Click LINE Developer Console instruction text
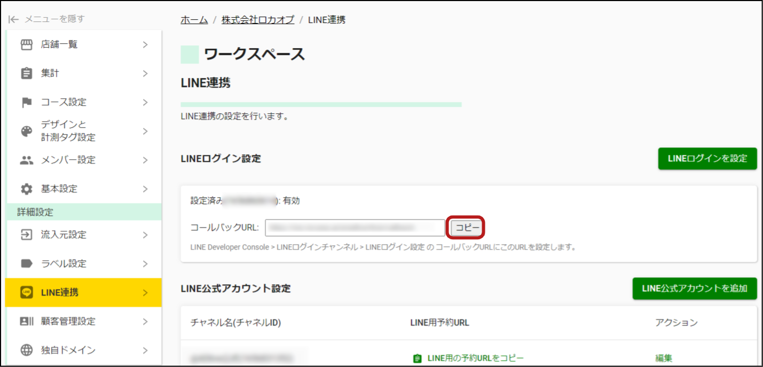Screen dimensions: 763x367 [x=383, y=247]
